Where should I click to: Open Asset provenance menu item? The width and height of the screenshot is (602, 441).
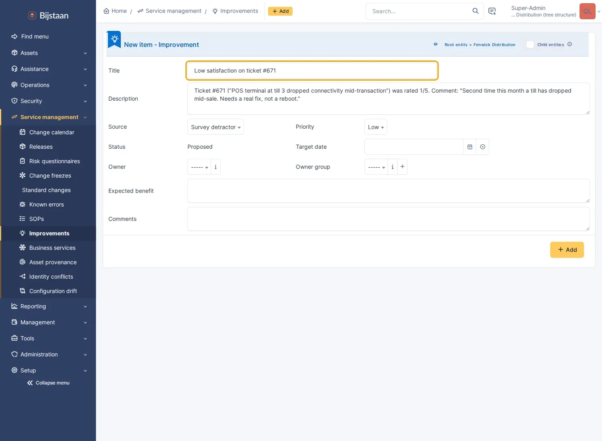(48, 262)
